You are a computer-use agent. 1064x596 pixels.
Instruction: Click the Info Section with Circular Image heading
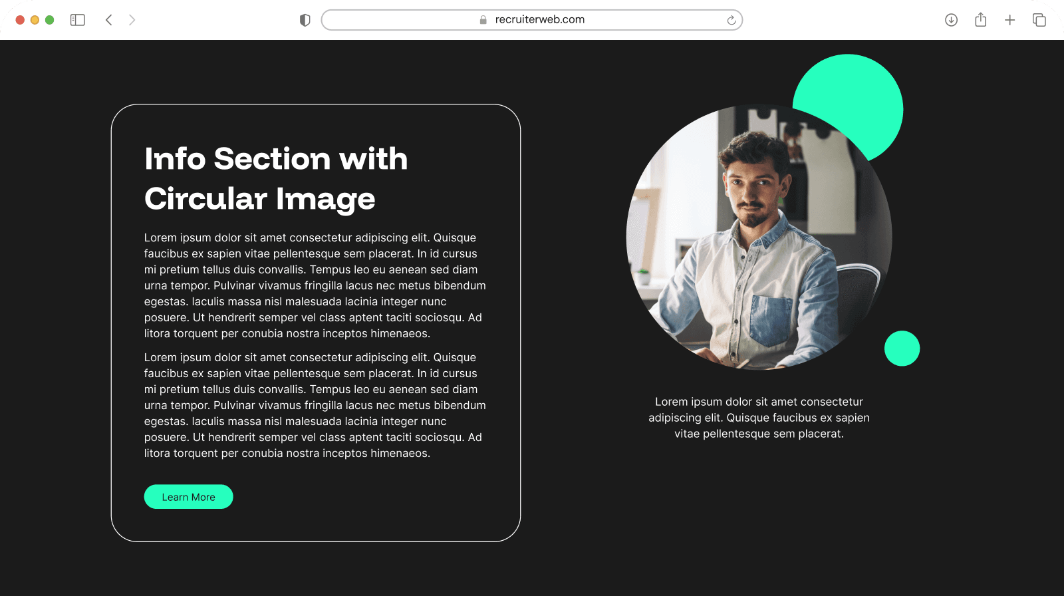pos(275,178)
